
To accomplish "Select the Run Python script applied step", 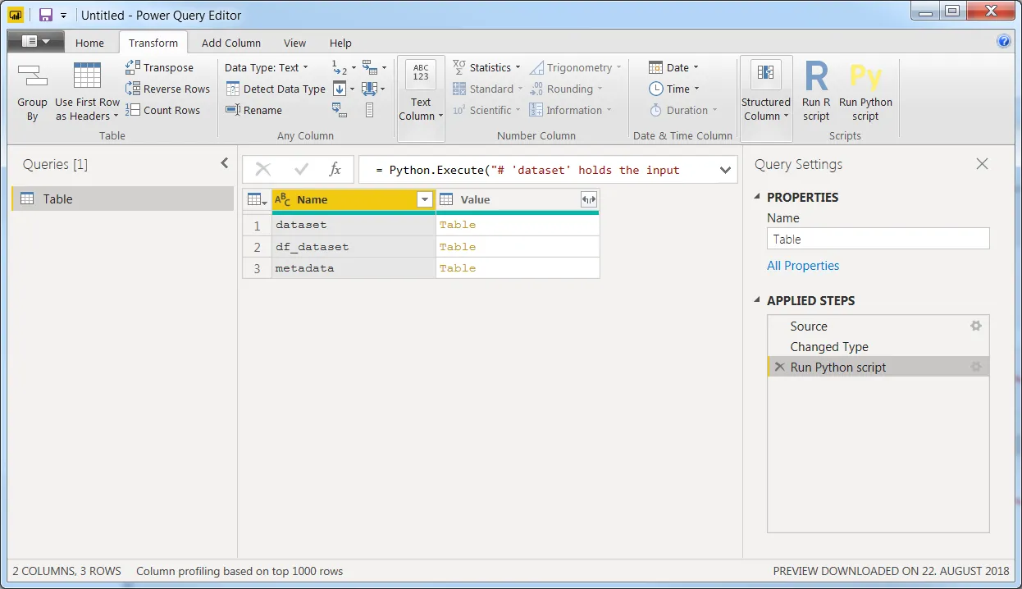I will pyautogui.click(x=878, y=367).
